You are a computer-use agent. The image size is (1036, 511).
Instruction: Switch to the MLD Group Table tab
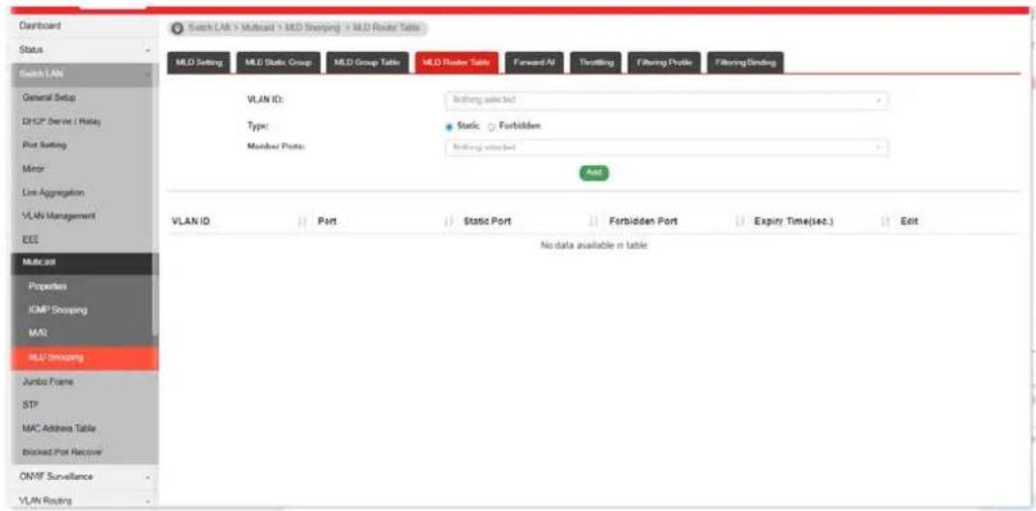point(367,62)
